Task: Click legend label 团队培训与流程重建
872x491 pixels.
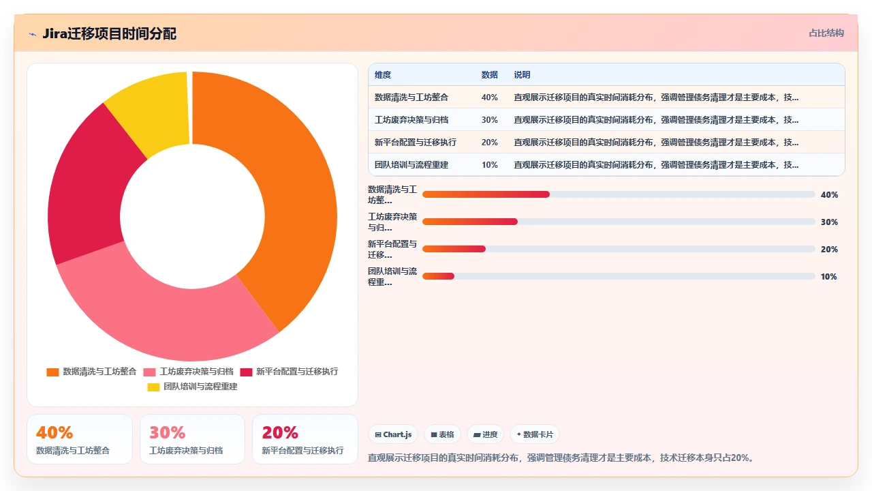Action: pos(200,387)
